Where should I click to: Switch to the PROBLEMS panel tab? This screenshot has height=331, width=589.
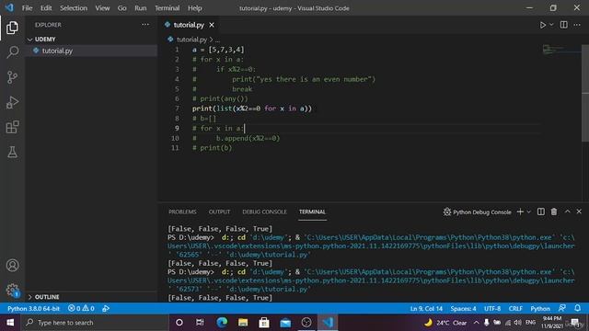tap(182, 212)
